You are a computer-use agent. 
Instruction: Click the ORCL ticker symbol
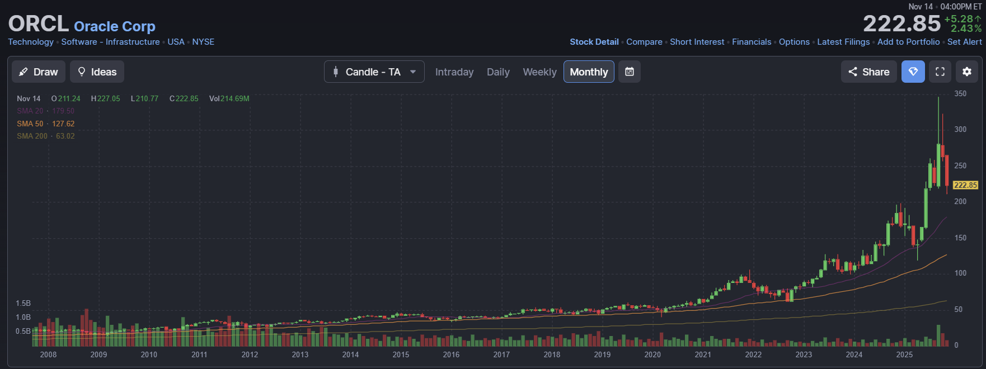(38, 24)
